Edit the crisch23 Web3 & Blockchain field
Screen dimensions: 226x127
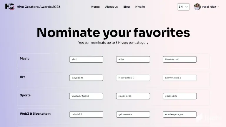click(x=86, y=114)
